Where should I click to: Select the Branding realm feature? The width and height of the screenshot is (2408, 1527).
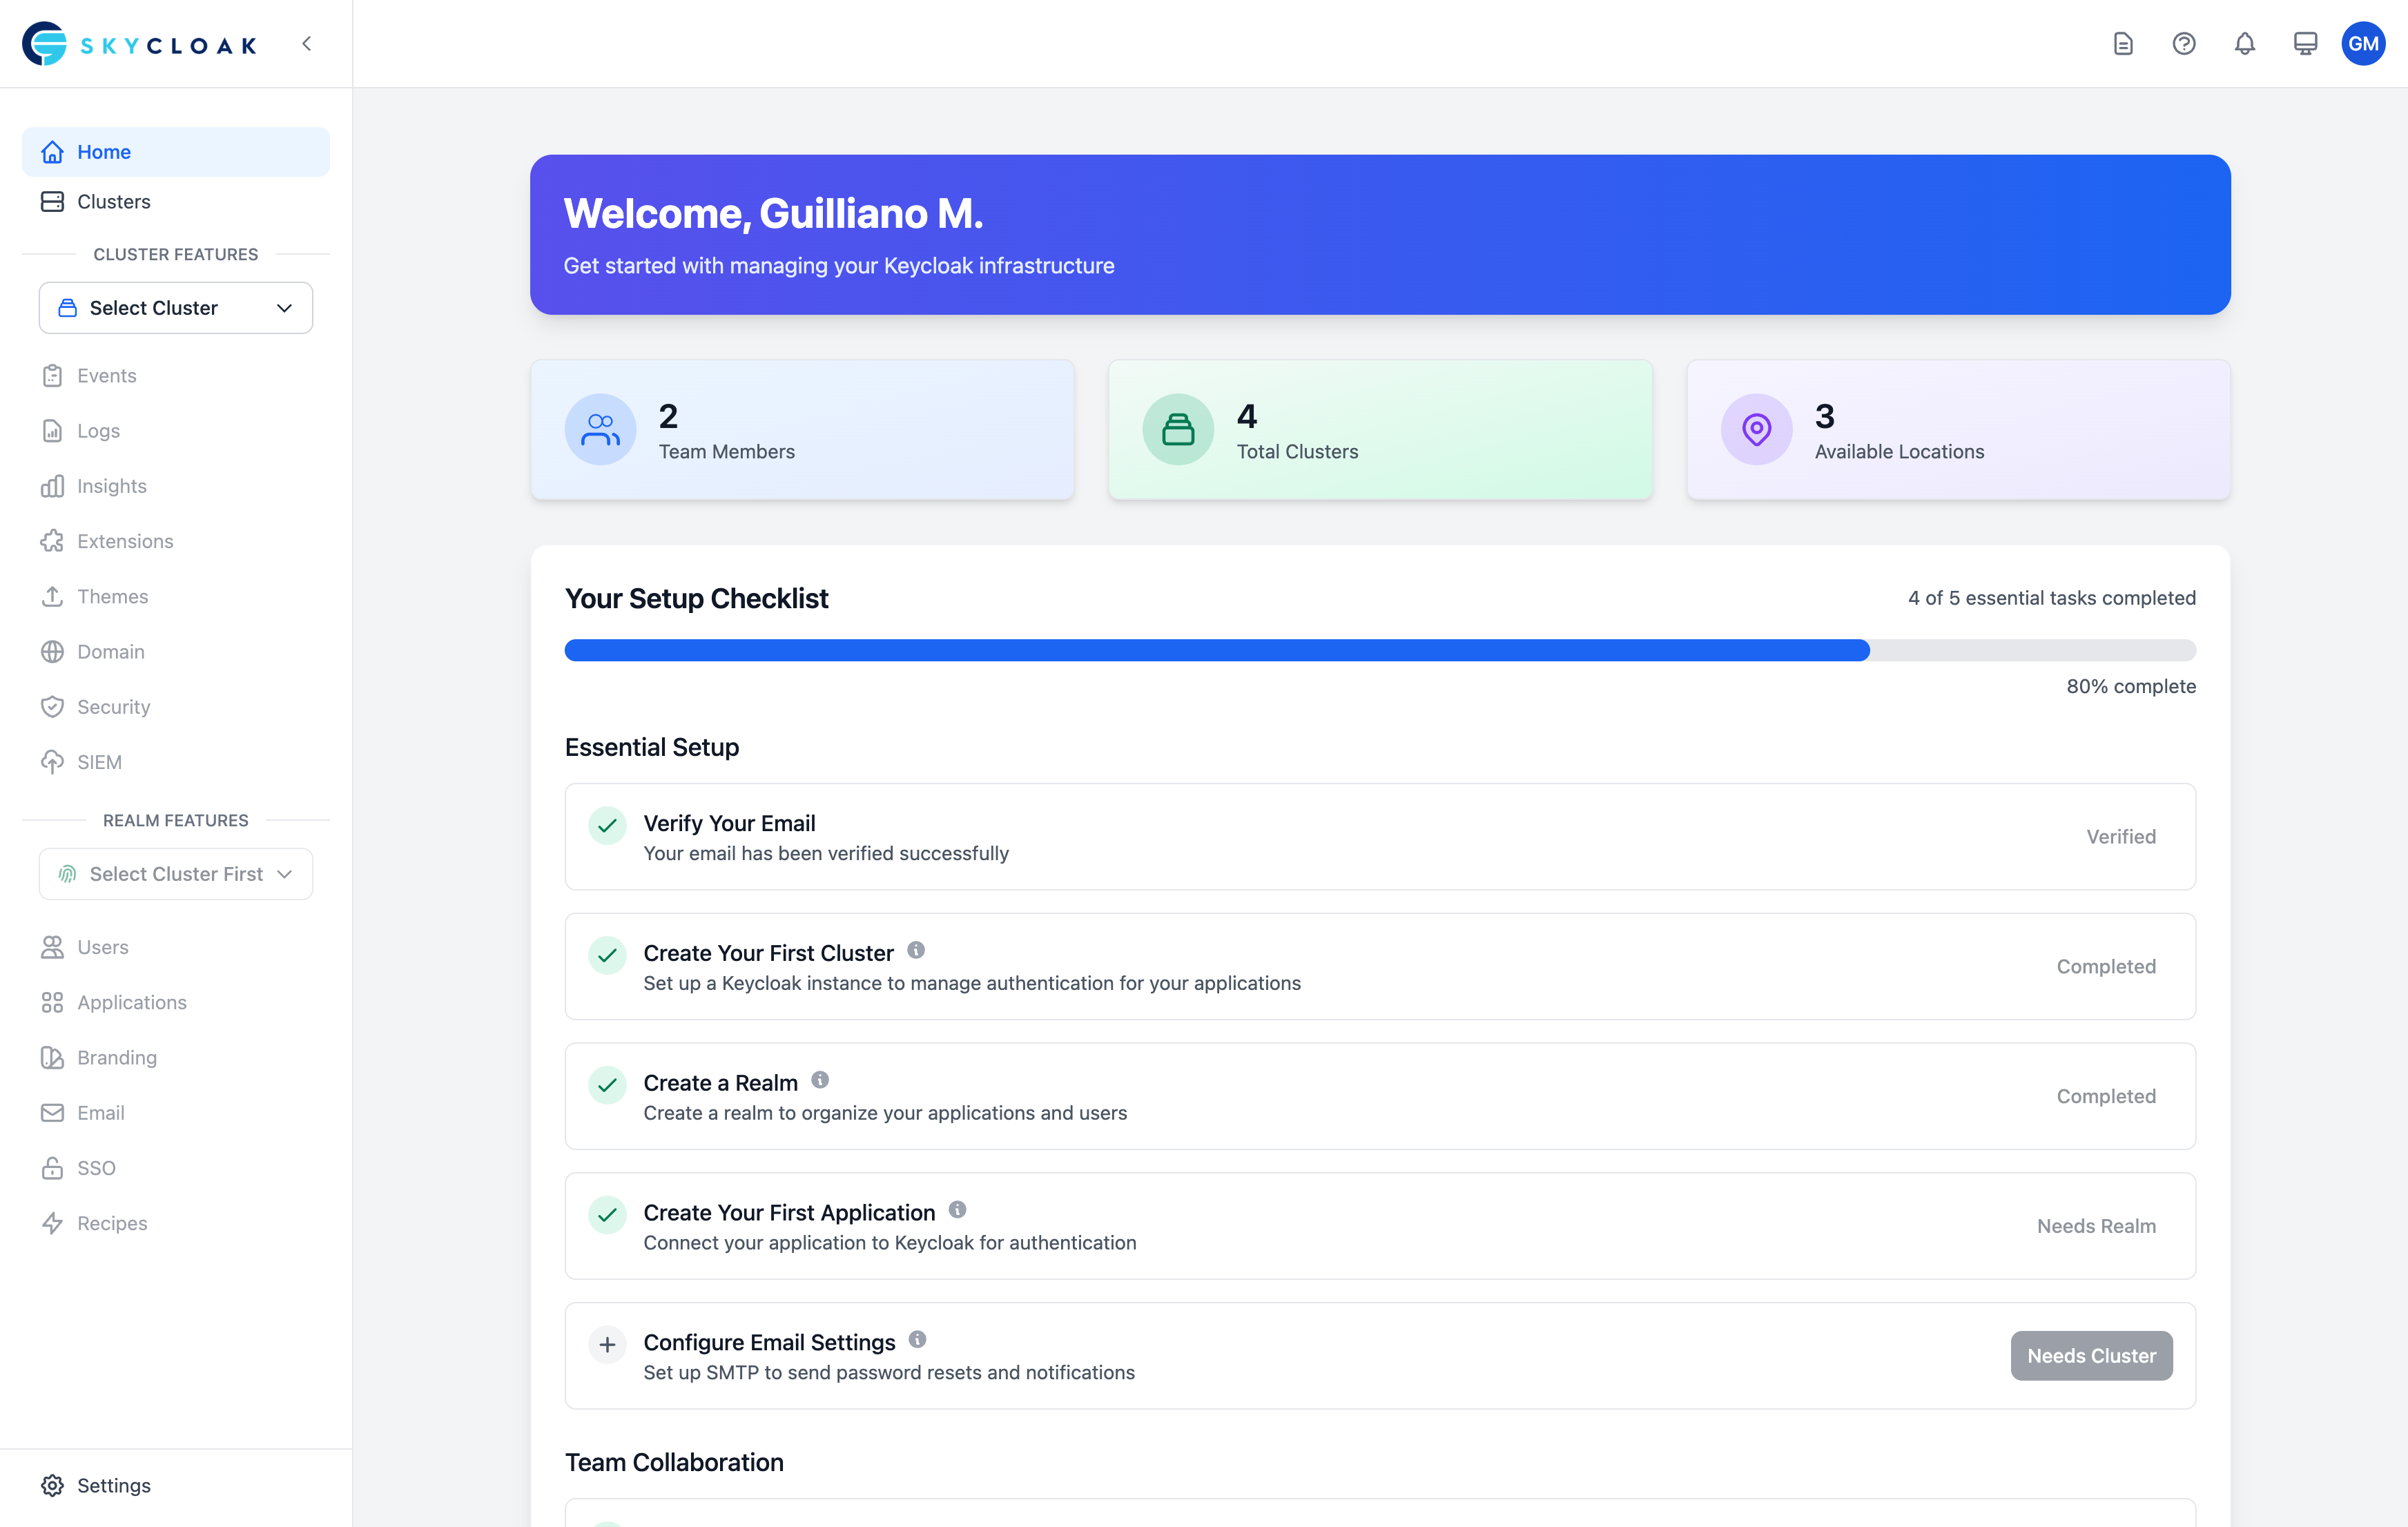point(117,1057)
